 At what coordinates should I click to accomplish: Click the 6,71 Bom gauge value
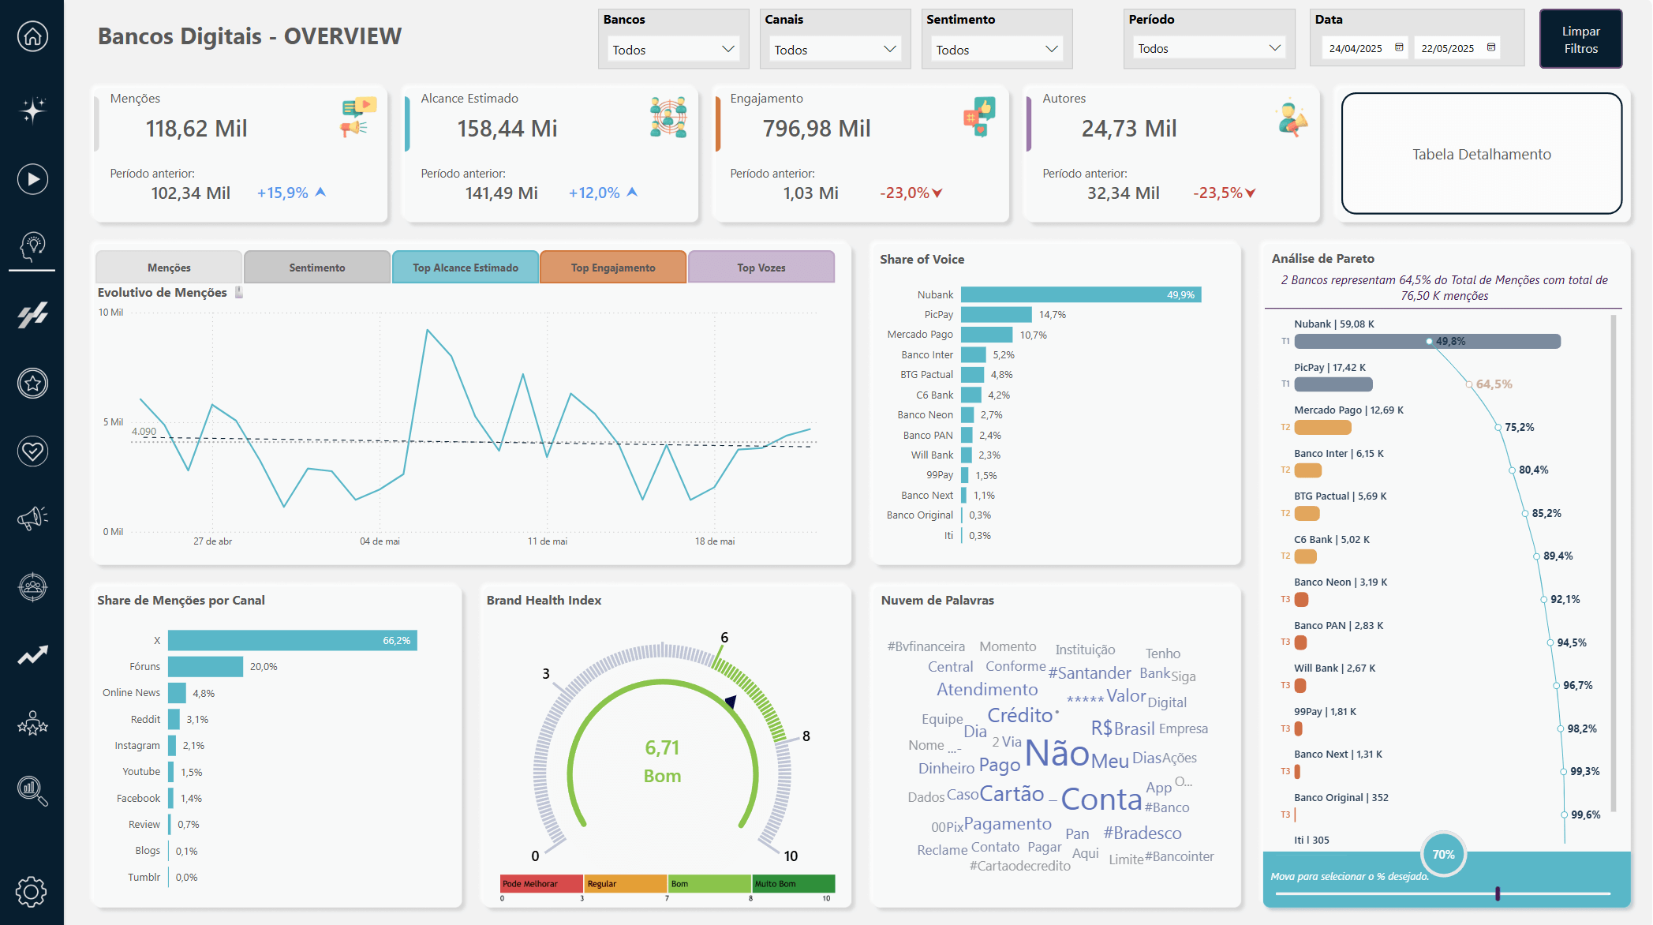pos(662,761)
